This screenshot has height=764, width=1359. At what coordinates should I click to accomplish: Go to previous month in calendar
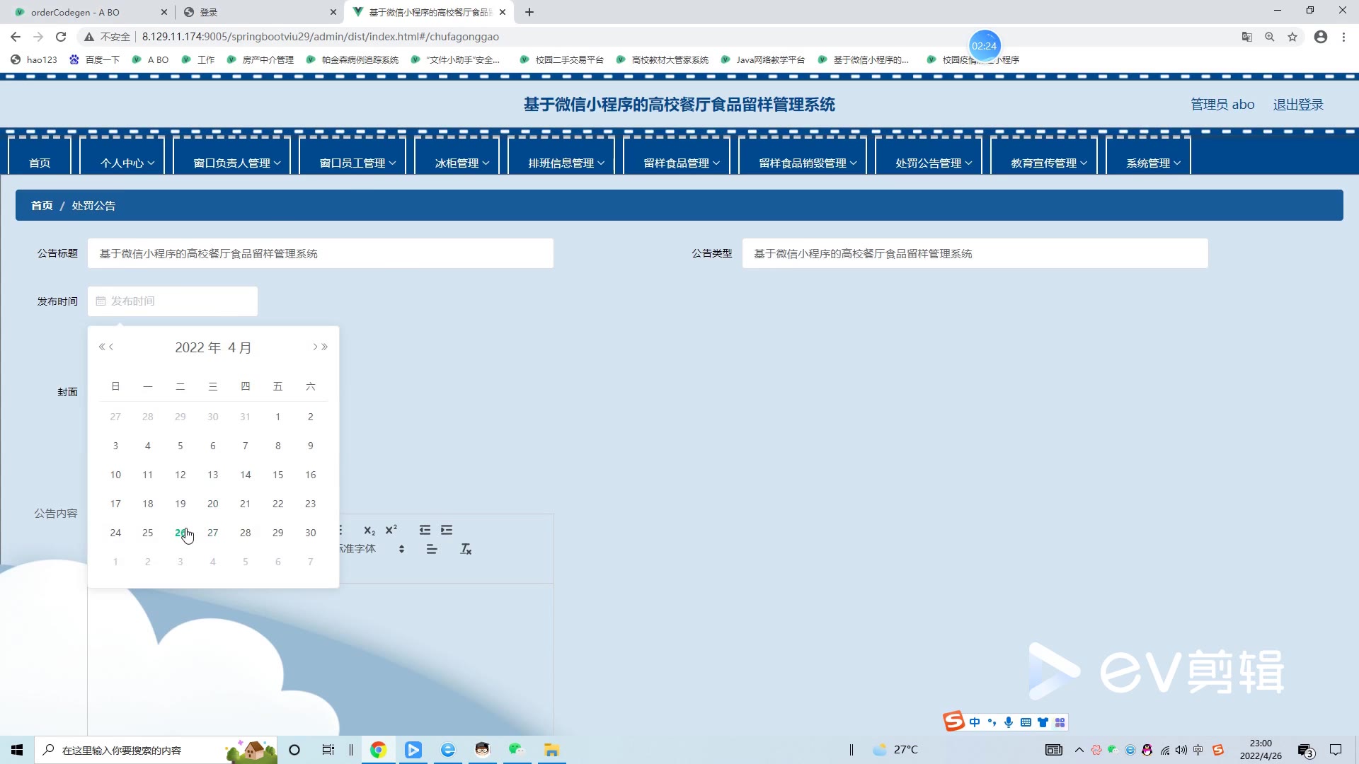111,347
